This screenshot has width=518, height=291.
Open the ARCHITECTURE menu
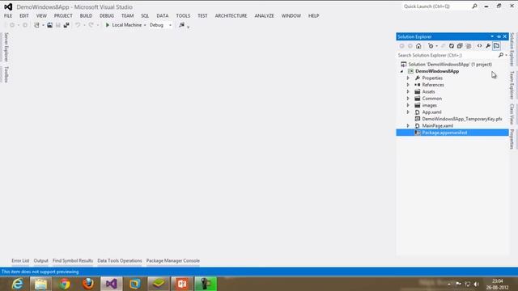pos(231,16)
